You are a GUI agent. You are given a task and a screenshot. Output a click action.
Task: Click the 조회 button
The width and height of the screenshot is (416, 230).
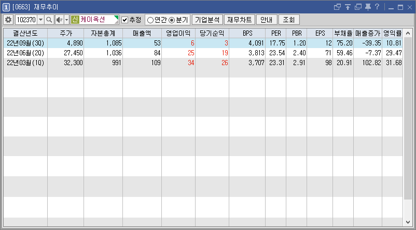click(289, 20)
